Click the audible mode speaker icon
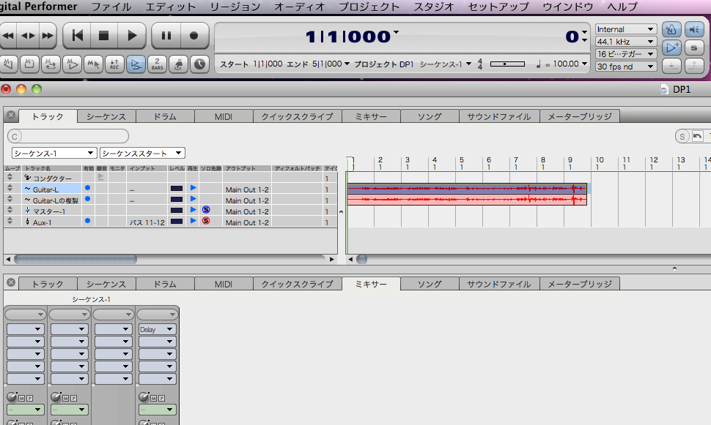The image size is (711, 425). (x=693, y=30)
